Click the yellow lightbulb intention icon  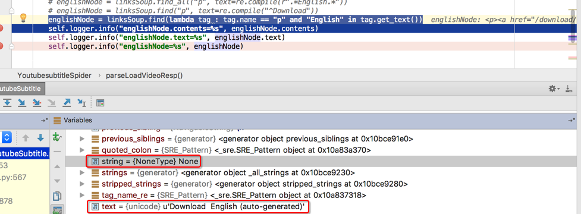pos(23,17)
